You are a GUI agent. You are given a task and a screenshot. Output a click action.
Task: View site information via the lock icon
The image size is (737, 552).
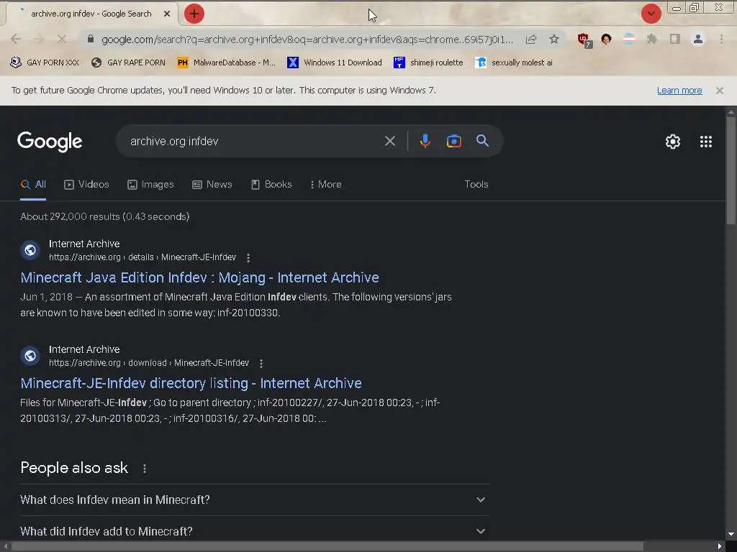[x=91, y=39]
